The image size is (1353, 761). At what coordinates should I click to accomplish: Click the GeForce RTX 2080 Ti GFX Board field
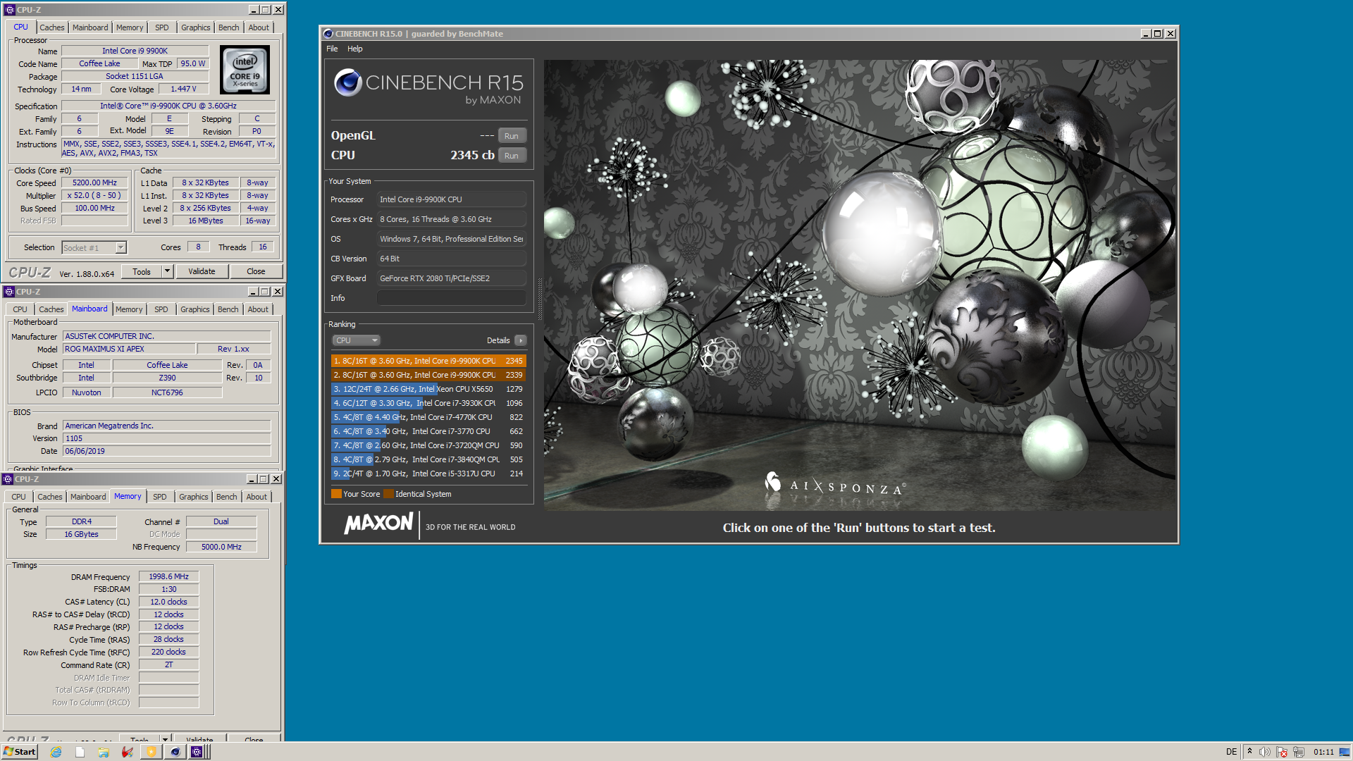tap(451, 278)
